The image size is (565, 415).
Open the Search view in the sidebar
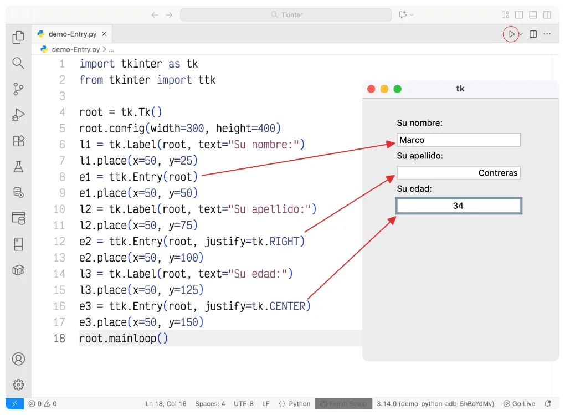[x=18, y=63]
